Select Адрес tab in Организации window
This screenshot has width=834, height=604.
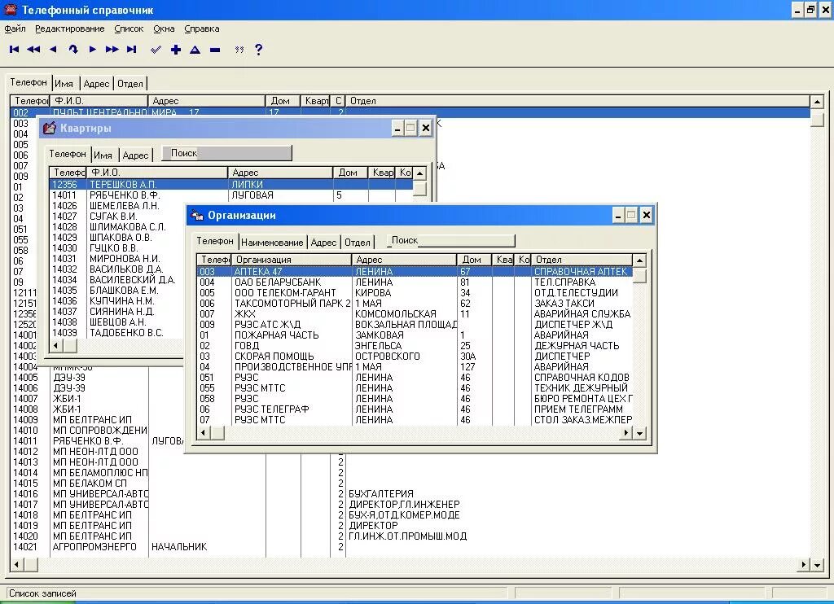(323, 243)
